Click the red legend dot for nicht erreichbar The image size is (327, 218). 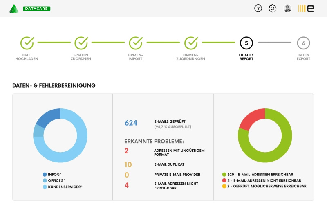click(224, 180)
